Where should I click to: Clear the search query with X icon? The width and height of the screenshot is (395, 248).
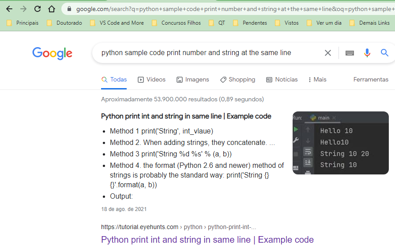click(x=328, y=53)
